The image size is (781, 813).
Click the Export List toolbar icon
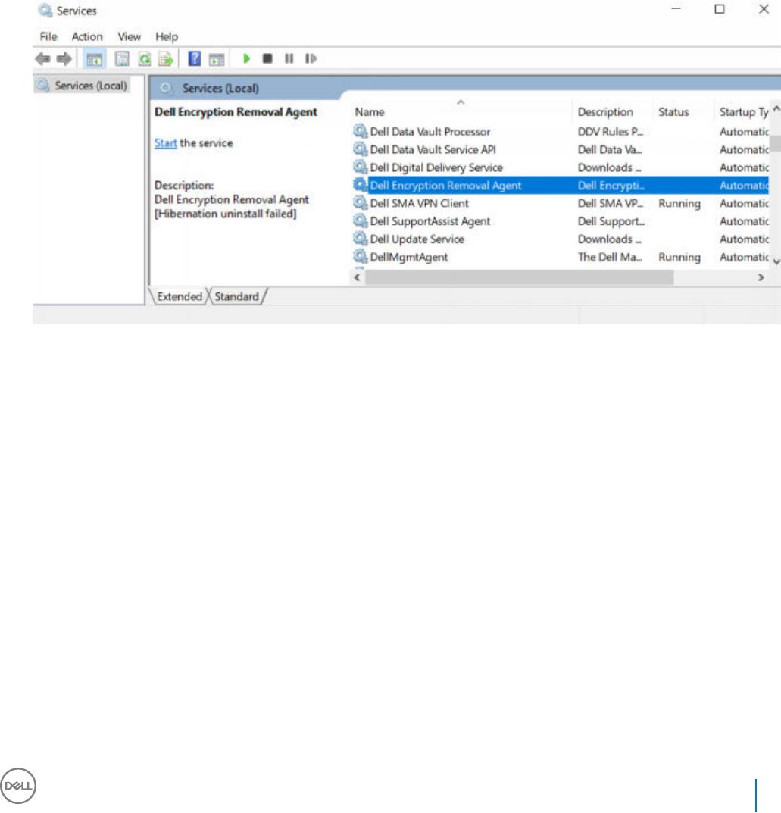click(166, 58)
